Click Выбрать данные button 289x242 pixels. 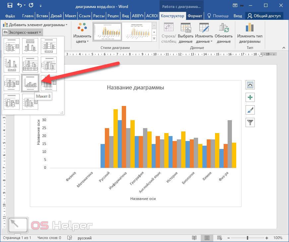point(185,33)
